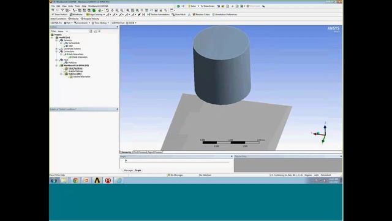Viewport: 392px width, 221px height.
Task: Select the Geometry tree node
Action: tap(68, 40)
